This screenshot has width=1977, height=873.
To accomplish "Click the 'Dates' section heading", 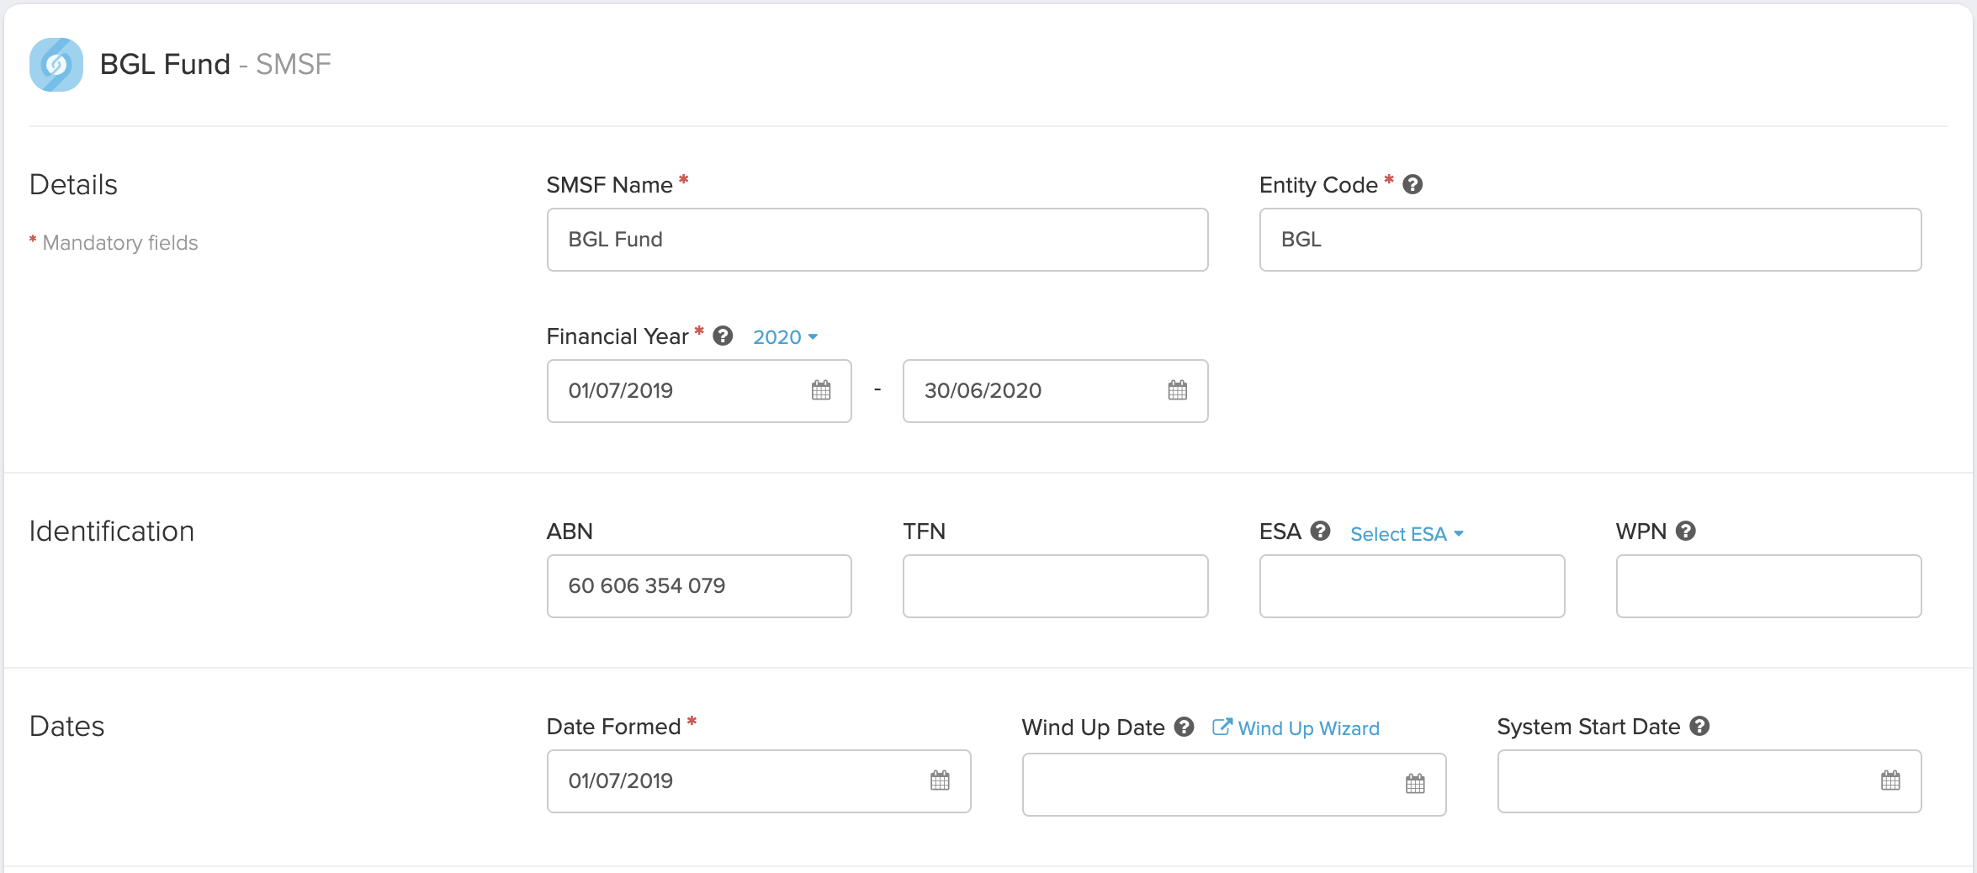I will [67, 727].
